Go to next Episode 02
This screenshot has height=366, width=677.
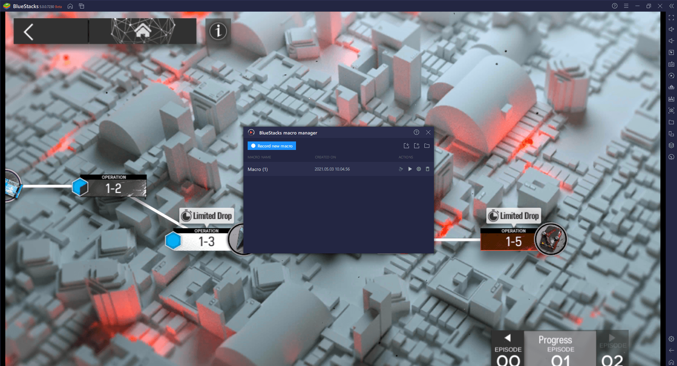612,348
